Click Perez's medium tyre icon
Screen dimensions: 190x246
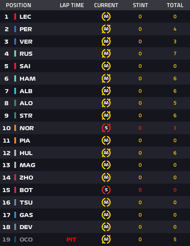pos(106,29)
